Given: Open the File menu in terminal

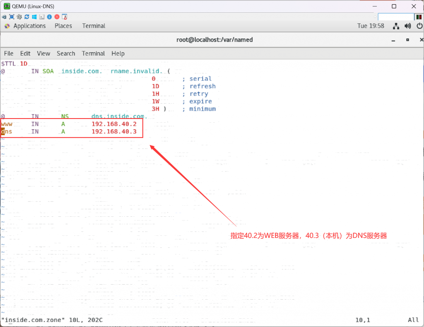Looking at the screenshot, I should (9, 53).
